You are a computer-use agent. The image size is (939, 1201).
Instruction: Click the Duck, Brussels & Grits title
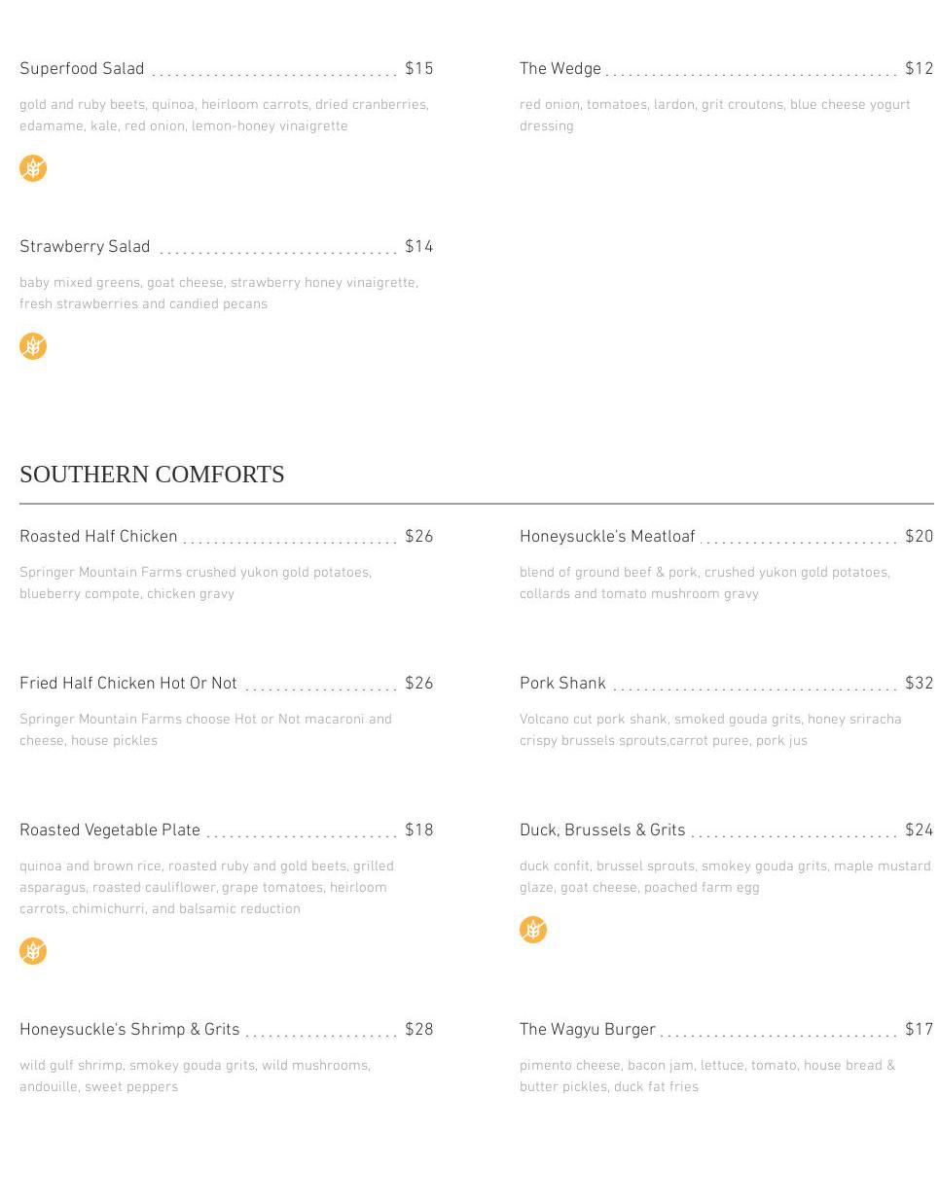[x=602, y=830]
